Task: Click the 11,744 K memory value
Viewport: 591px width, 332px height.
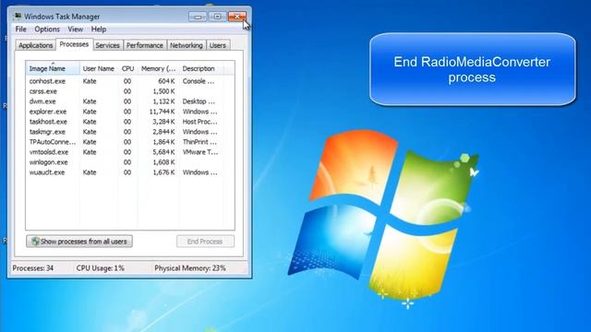Action: click(x=163, y=112)
